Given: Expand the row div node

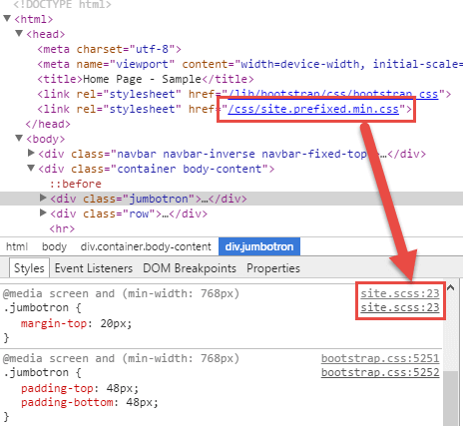Looking at the screenshot, I should 43,213.
